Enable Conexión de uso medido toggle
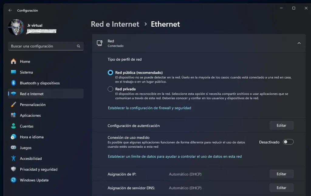Viewport: 311px width, 196px height. tap(288, 142)
